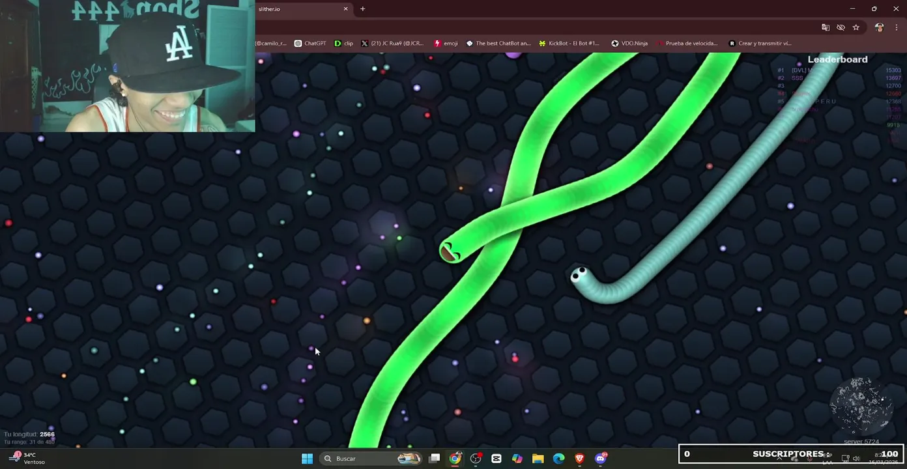Image resolution: width=907 pixels, height=469 pixels.
Task: Click leaderboard score 12700
Action: pyautogui.click(x=893, y=86)
